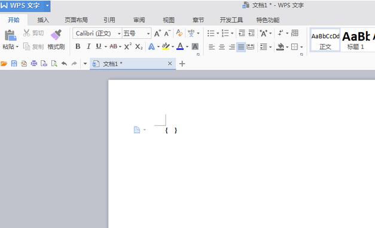375x228 pixels.
Task: Align paragraph text right
Action: (x=231, y=47)
